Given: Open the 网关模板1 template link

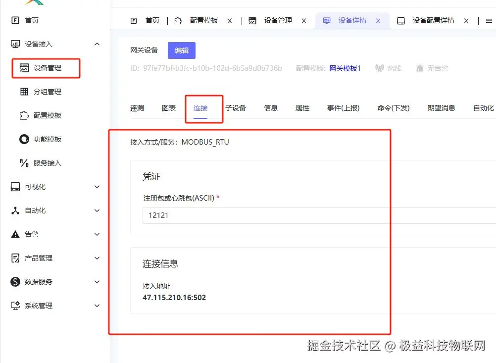Looking at the screenshot, I should (x=345, y=68).
